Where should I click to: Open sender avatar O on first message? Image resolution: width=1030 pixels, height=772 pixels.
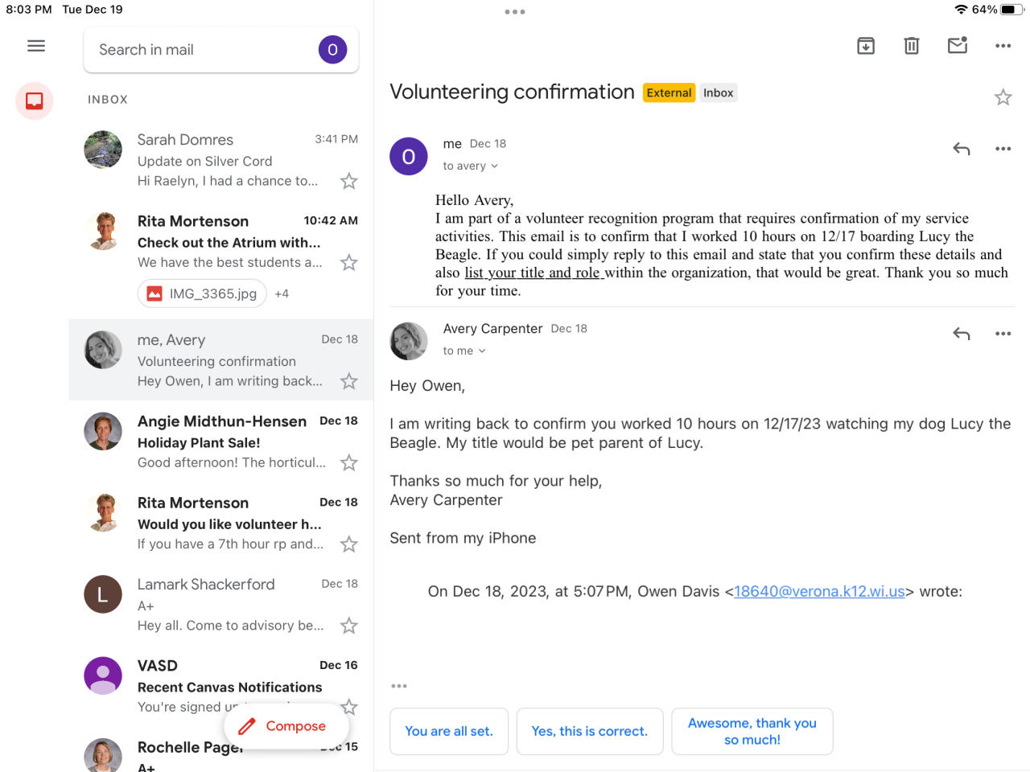tap(409, 156)
